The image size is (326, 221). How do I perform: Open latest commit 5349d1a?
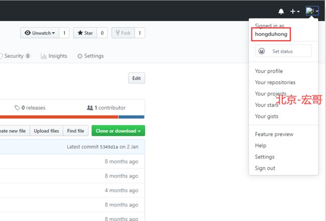click(109, 147)
